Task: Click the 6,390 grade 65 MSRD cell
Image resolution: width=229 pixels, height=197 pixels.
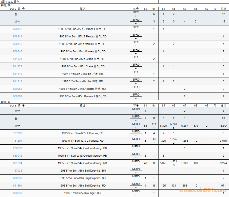Action: tap(163, 126)
